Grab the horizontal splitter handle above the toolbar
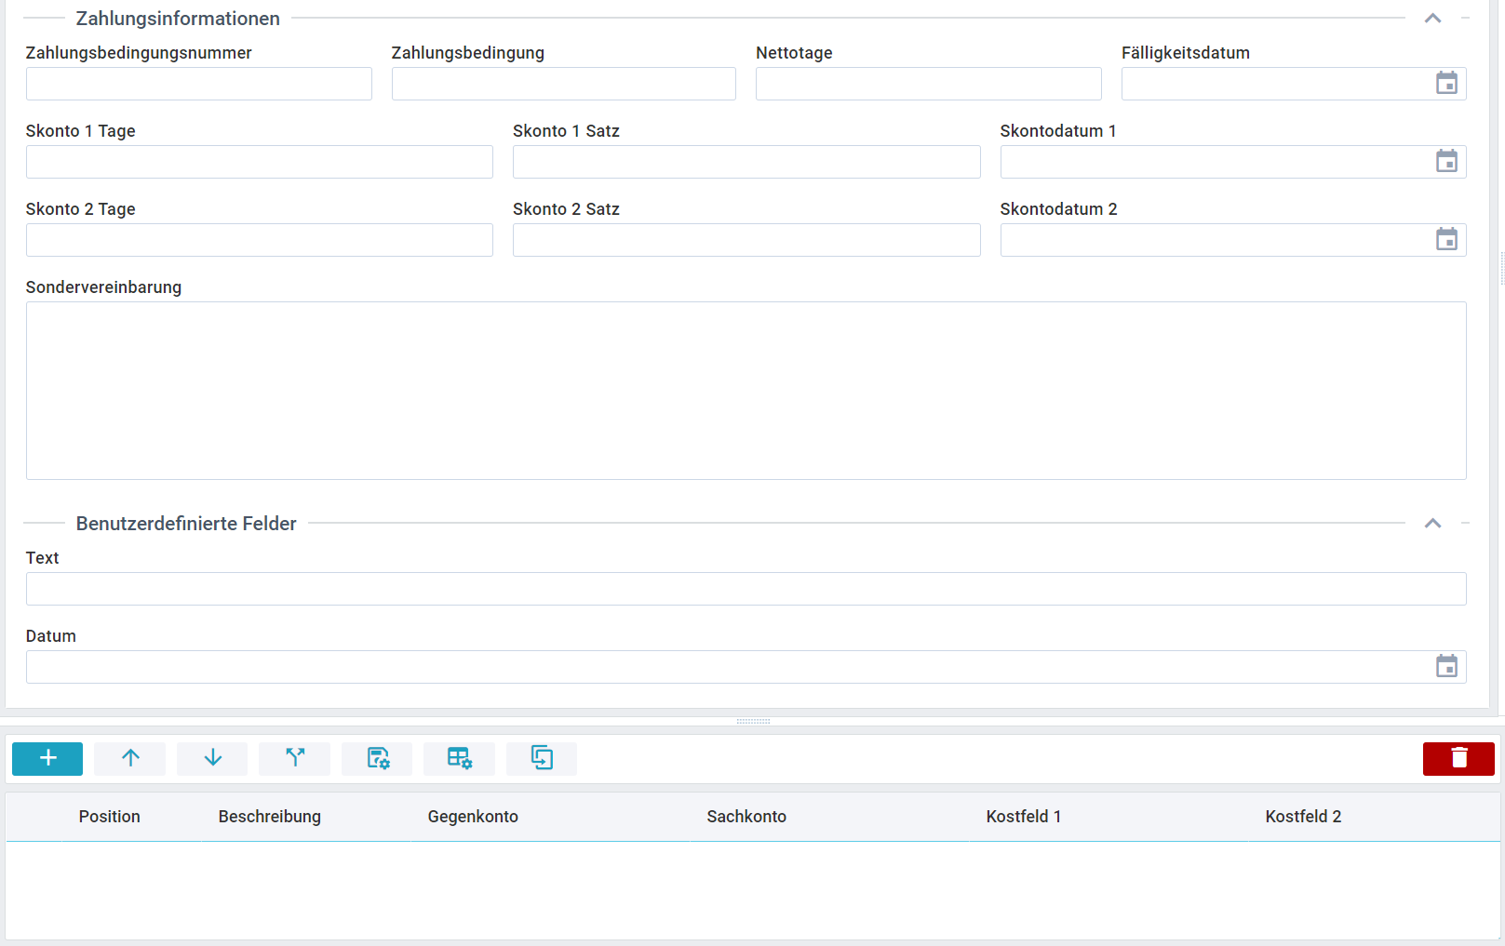Viewport: 1505px width, 946px height. tap(753, 721)
